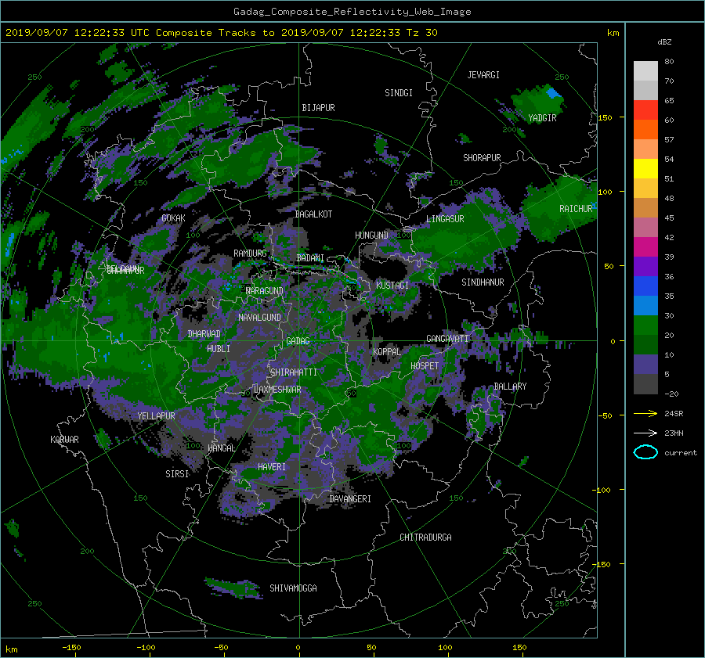
Task: Select the light blue 30-35 dBZ swatch
Action: pyautogui.click(x=645, y=306)
